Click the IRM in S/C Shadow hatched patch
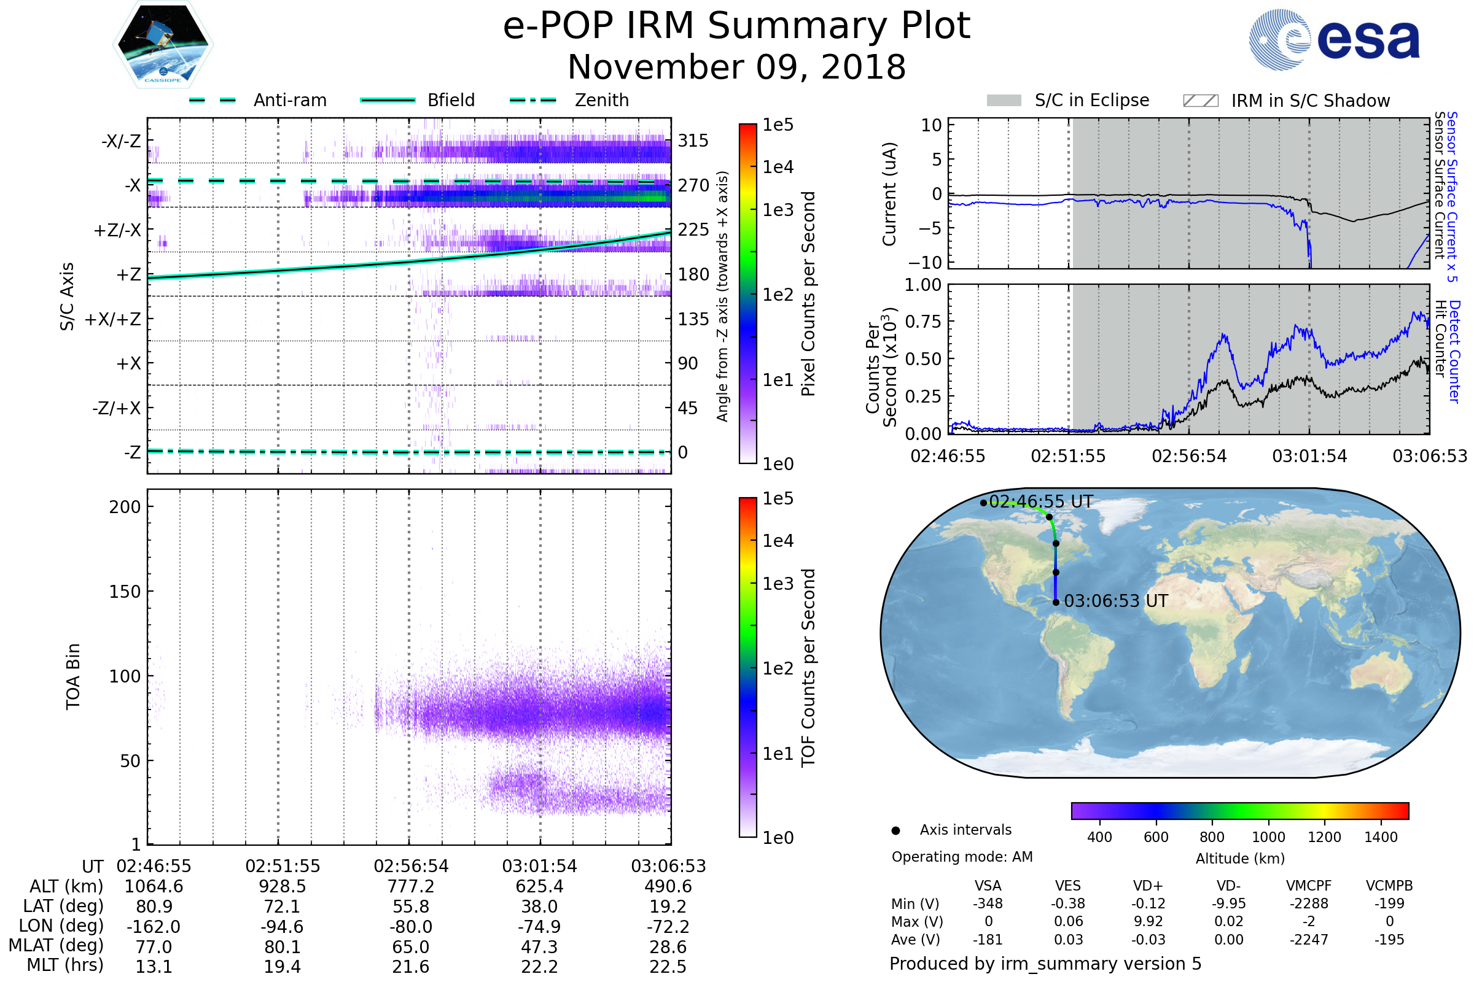This screenshot has height=982, width=1474. tap(1200, 101)
